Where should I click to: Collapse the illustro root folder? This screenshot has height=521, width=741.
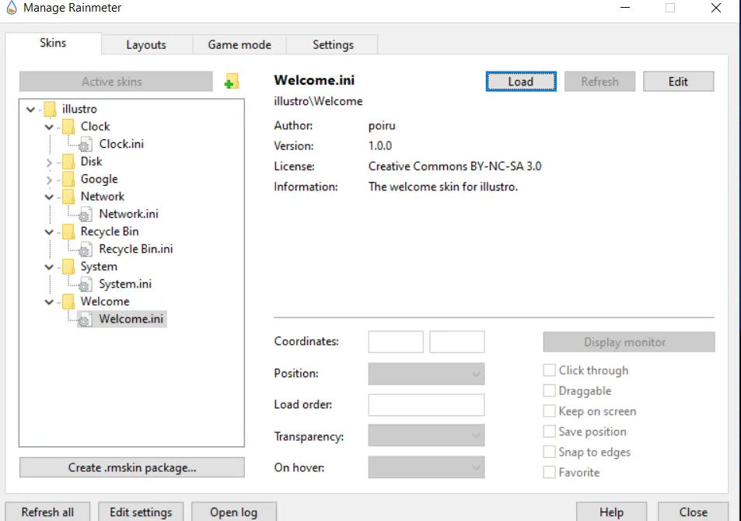30,110
